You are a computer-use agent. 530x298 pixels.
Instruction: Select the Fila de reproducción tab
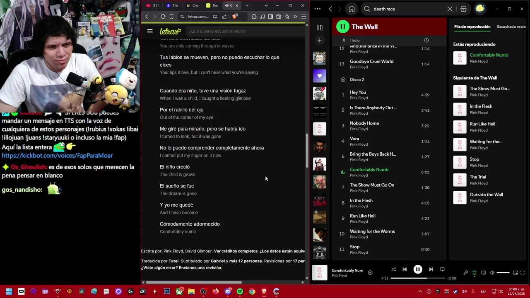tap(472, 26)
